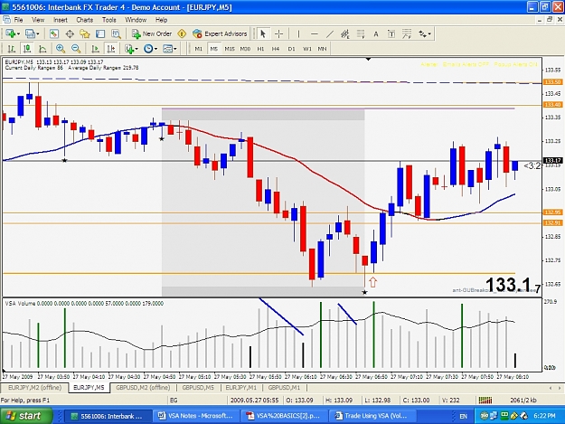This screenshot has height=424, width=565.
Task: Open the Templates dropdown
Action: point(170,49)
